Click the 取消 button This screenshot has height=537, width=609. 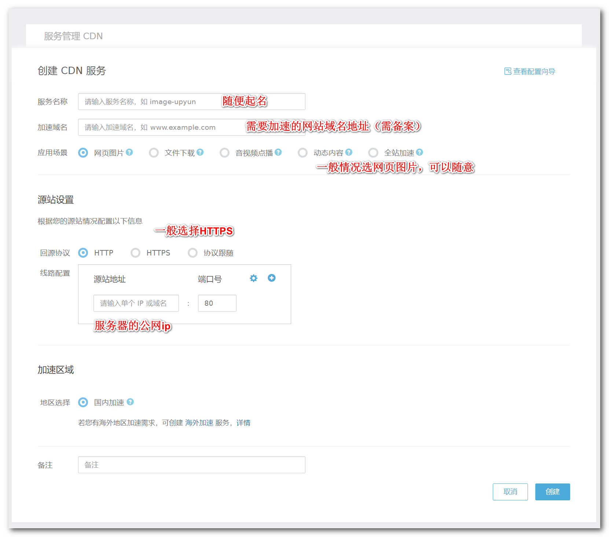point(510,492)
